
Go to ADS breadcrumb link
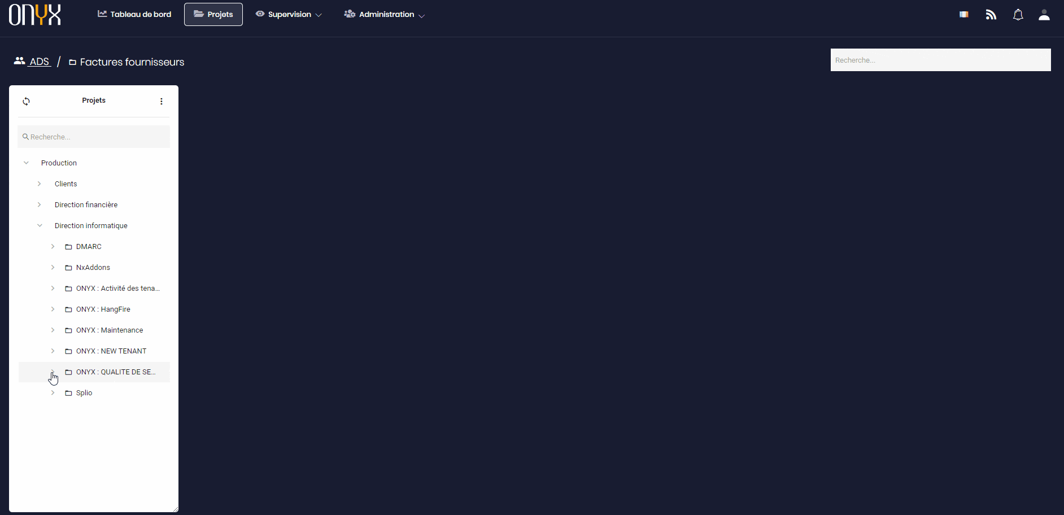[x=40, y=62]
